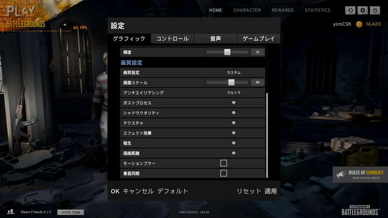Click the 画面スケール slider handle
This screenshot has width=388, height=218.
pos(231,83)
